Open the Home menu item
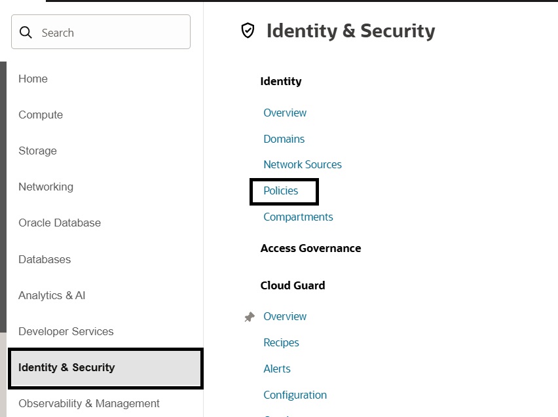Viewport: 558px width, 417px height. click(x=33, y=79)
